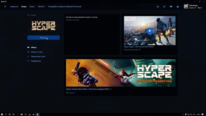Play the Hyper Scape CGI trailer
The image size is (206, 116).
pos(150,31)
